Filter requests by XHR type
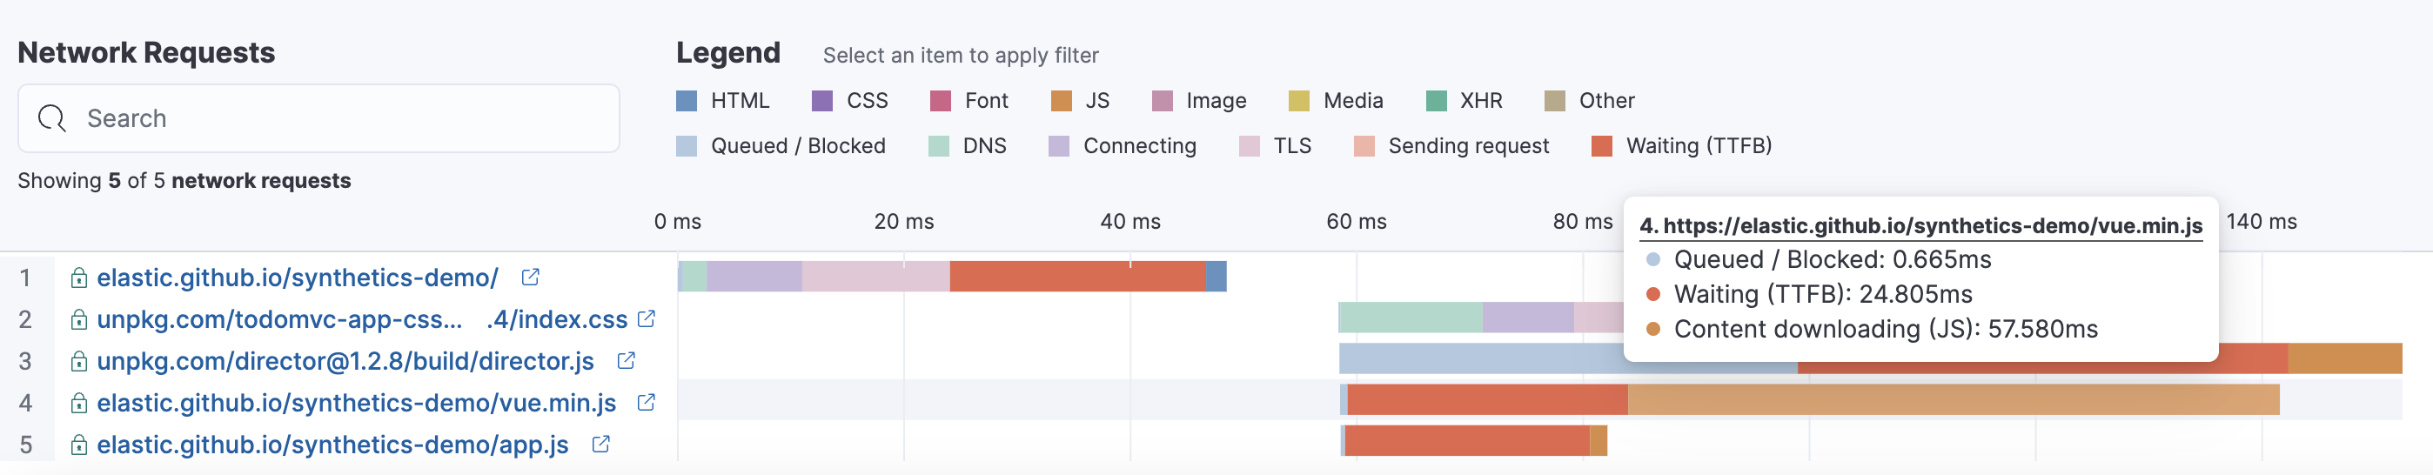Screen dimensions: 2433x475 point(1464,100)
